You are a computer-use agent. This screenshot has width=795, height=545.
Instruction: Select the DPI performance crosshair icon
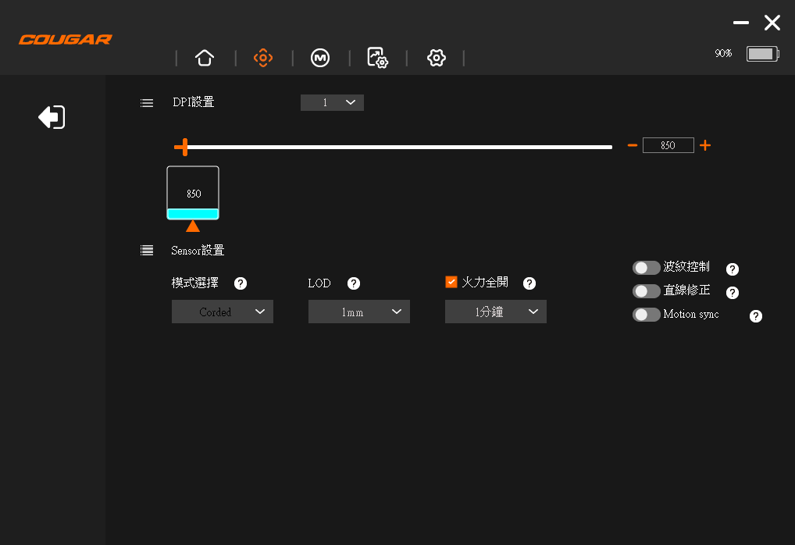[262, 58]
